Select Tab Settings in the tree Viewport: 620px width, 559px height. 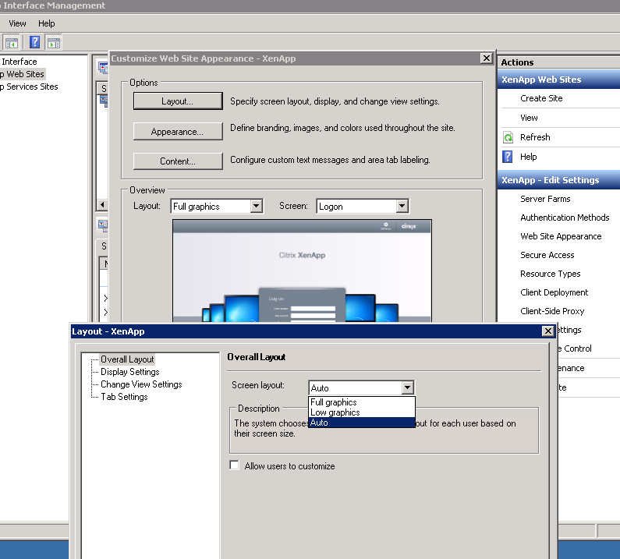pyautogui.click(x=124, y=397)
